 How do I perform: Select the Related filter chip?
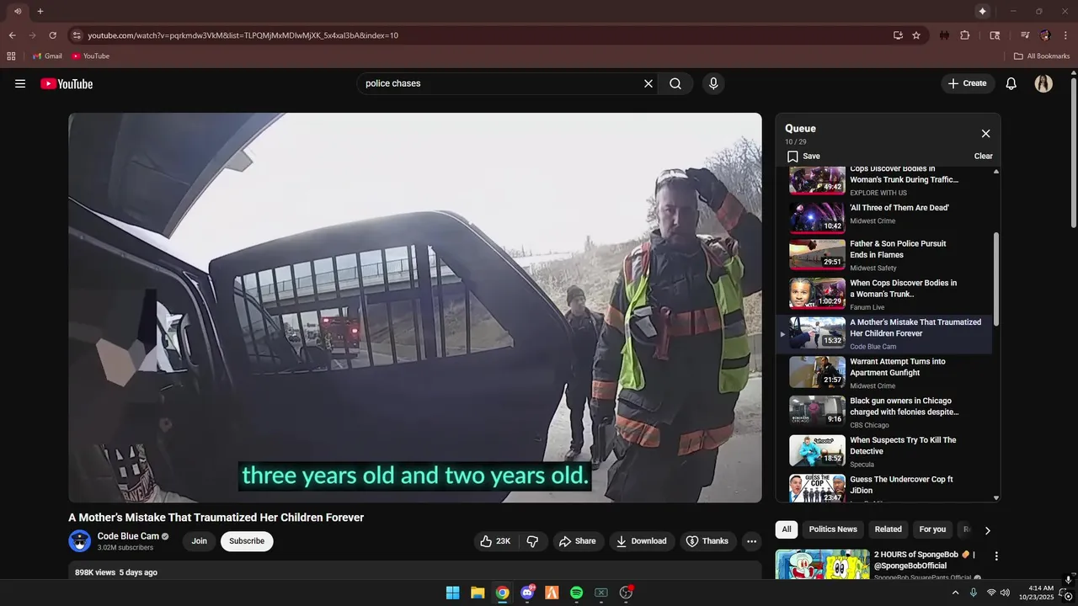(888, 529)
